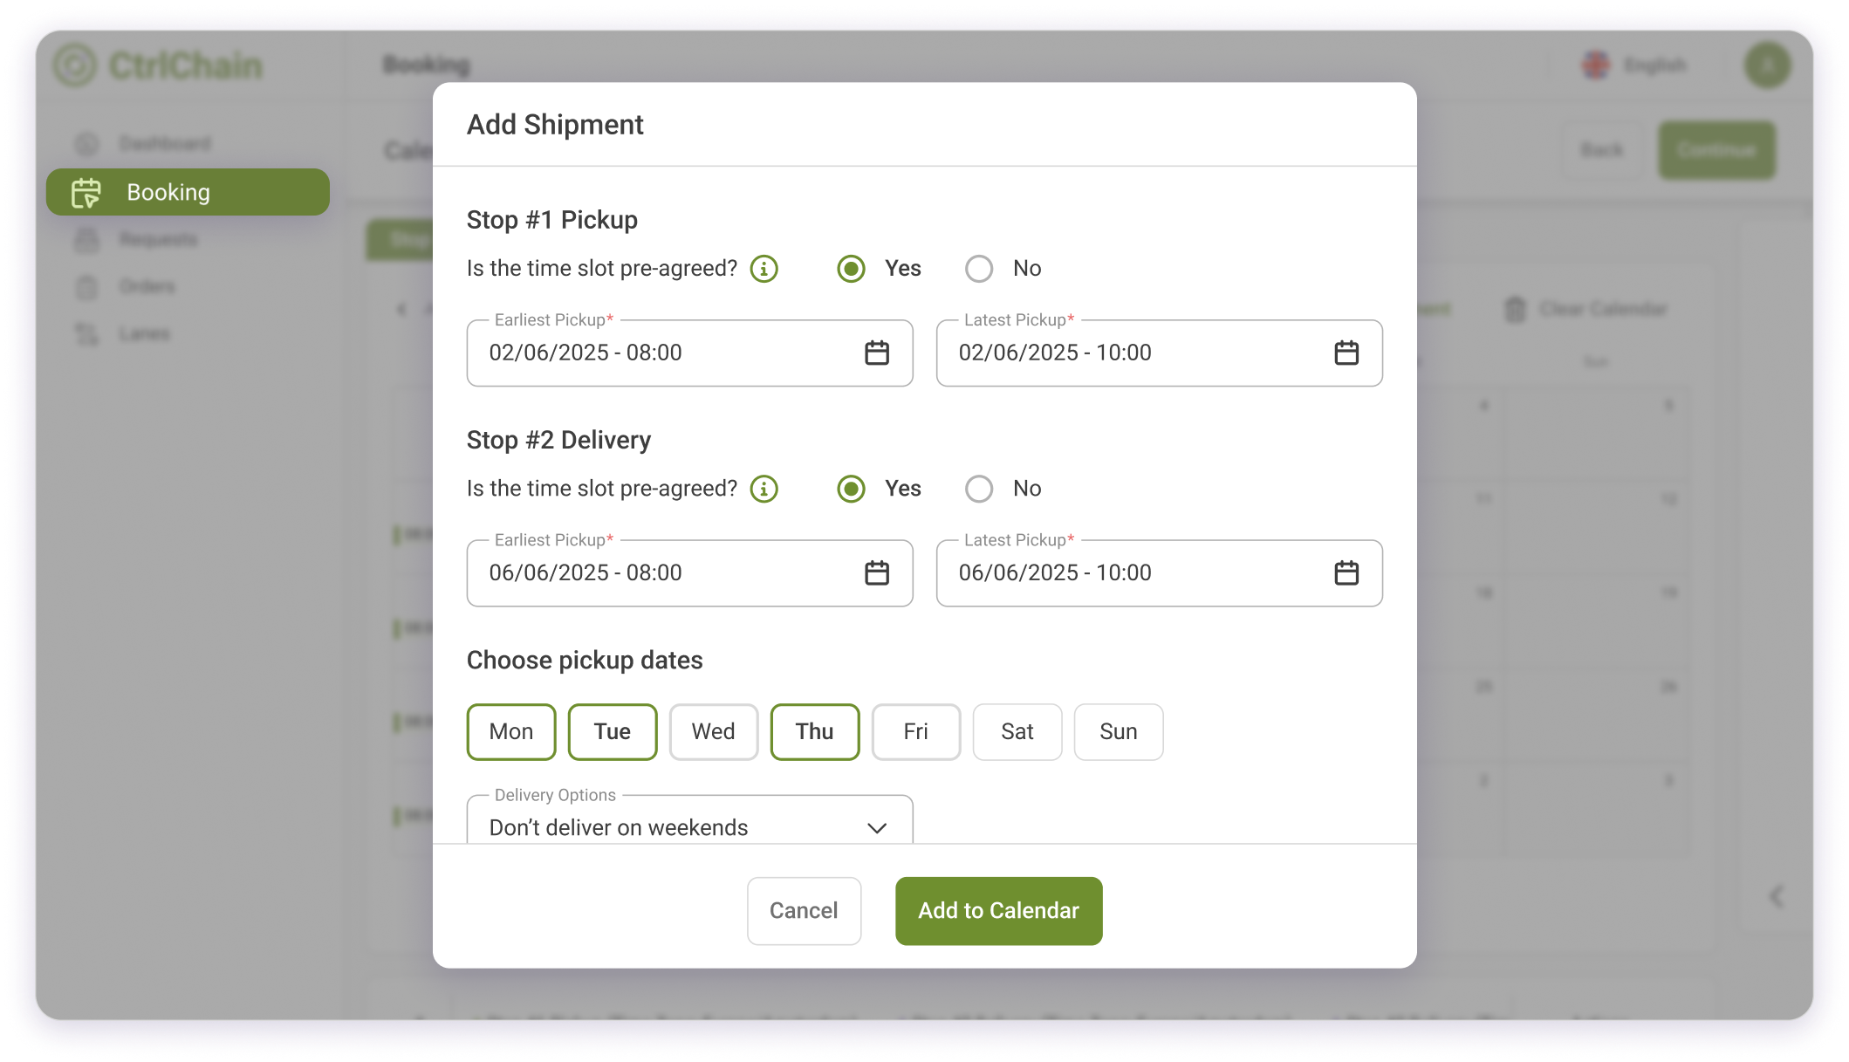
Task: Select No for Stop #1 Pickup time slot
Action: 979,269
